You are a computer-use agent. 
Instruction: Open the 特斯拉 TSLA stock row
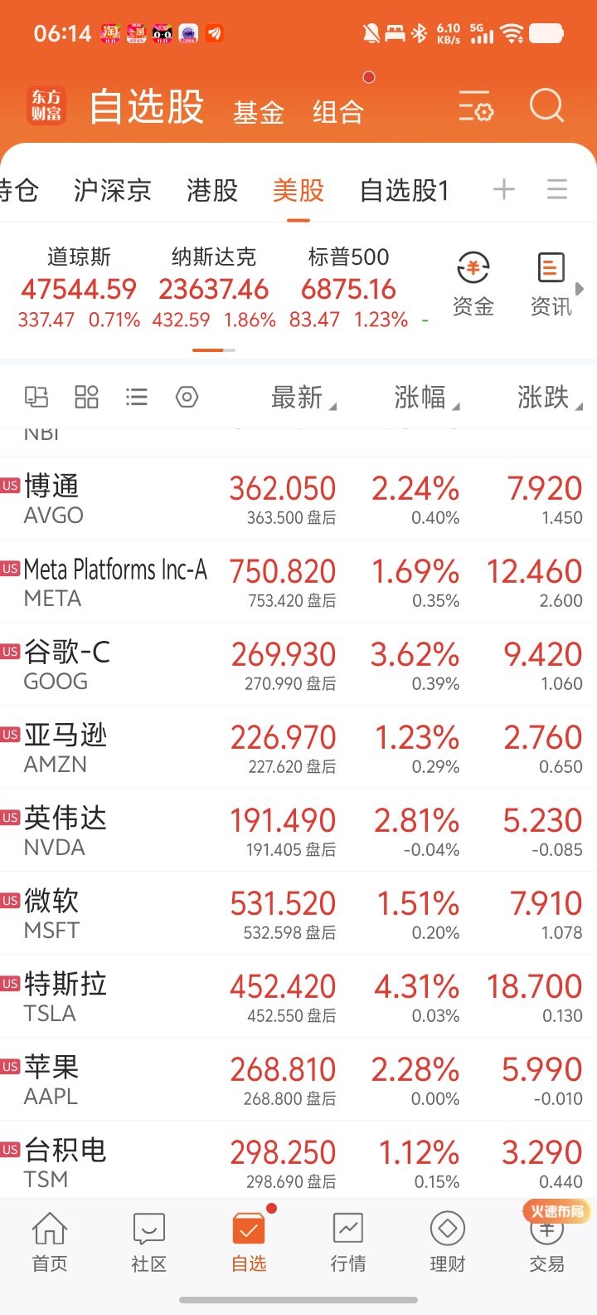(x=298, y=996)
